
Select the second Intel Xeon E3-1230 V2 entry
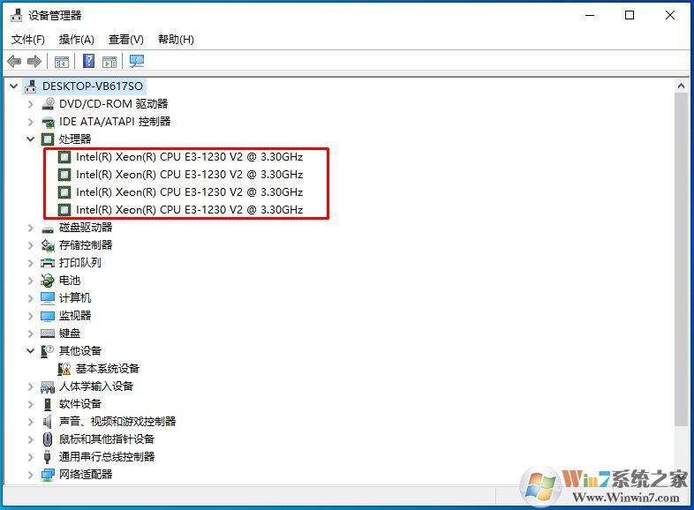[x=190, y=175]
